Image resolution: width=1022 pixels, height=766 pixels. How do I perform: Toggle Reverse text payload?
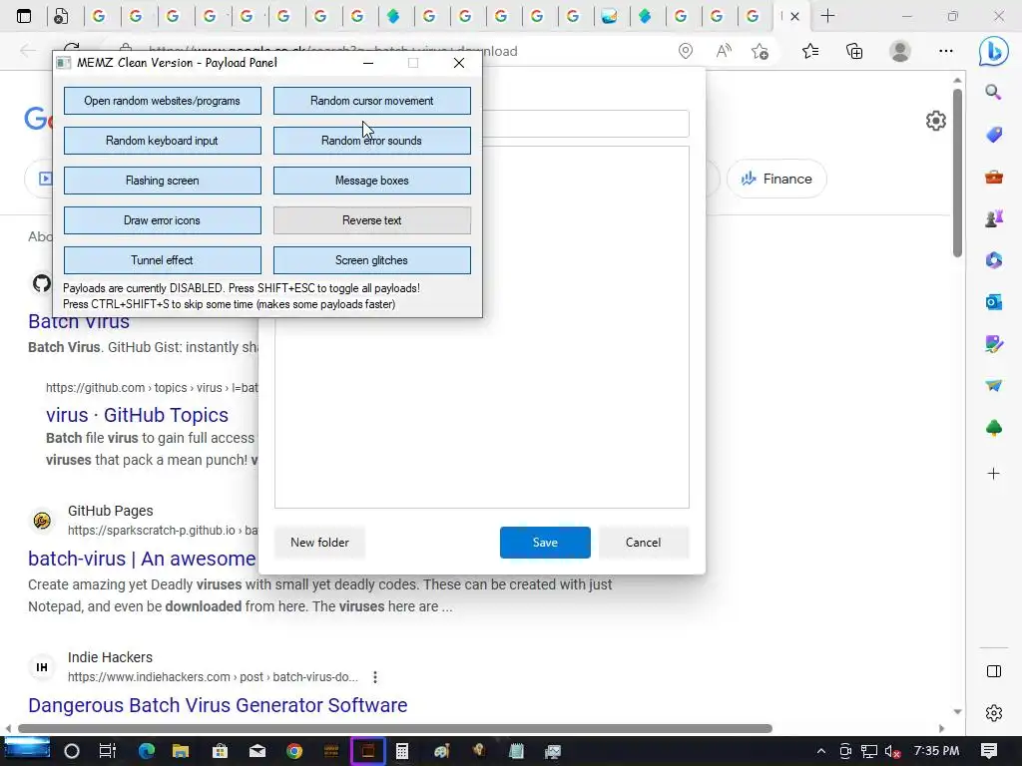(371, 220)
